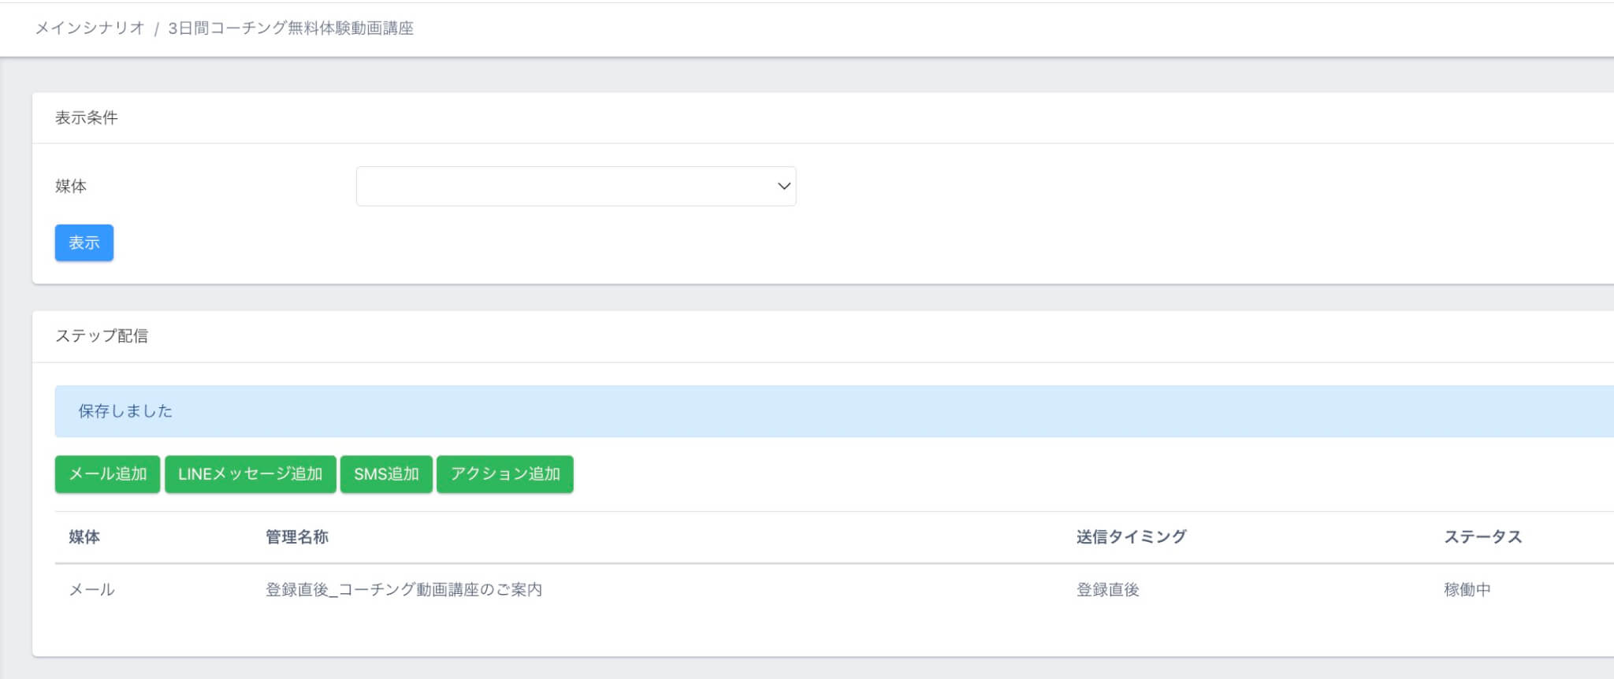This screenshot has height=679, width=1614.
Task: Click the 管理名称 column header
Action: pos(297,537)
